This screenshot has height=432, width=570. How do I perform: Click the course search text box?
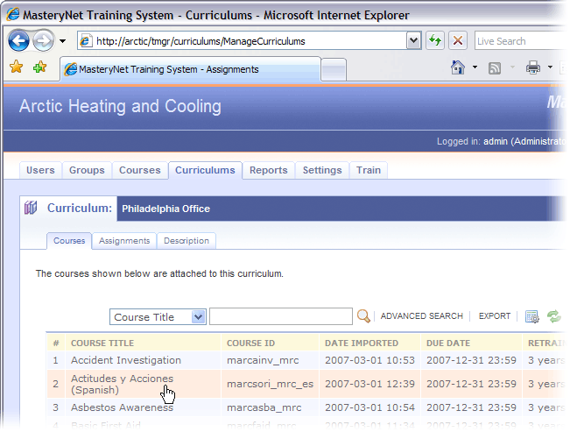click(x=281, y=316)
